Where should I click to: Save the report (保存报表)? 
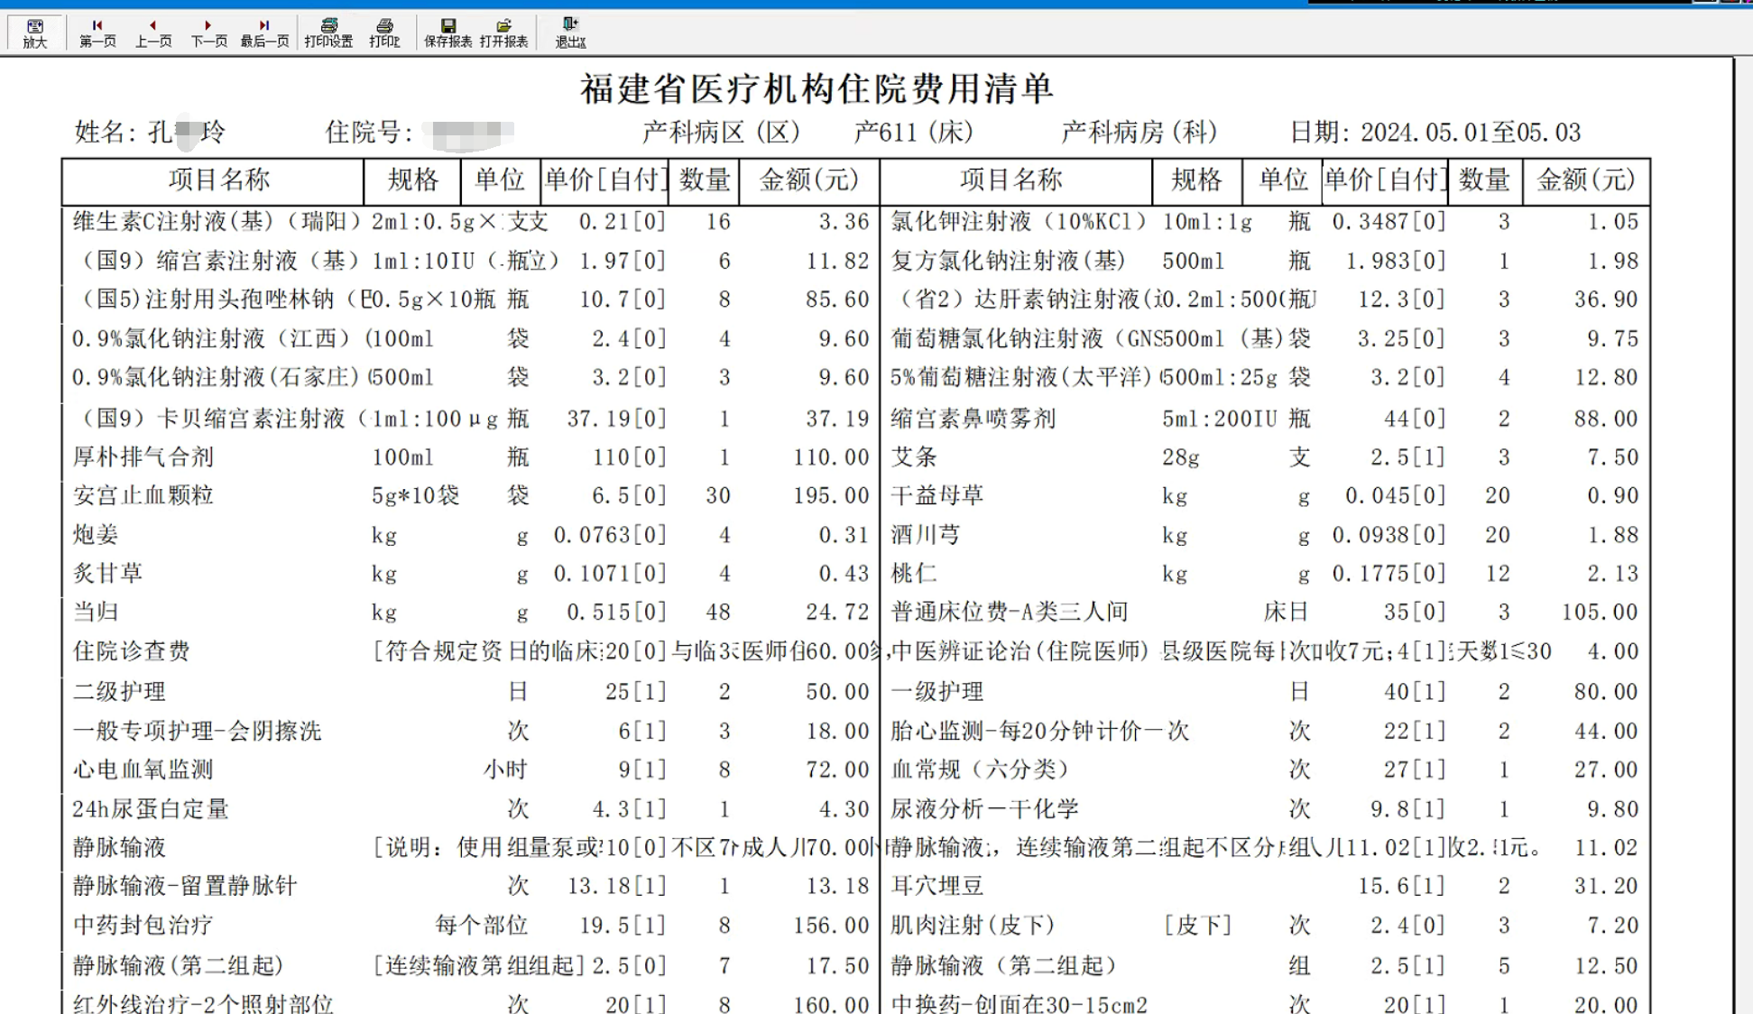pos(447,32)
